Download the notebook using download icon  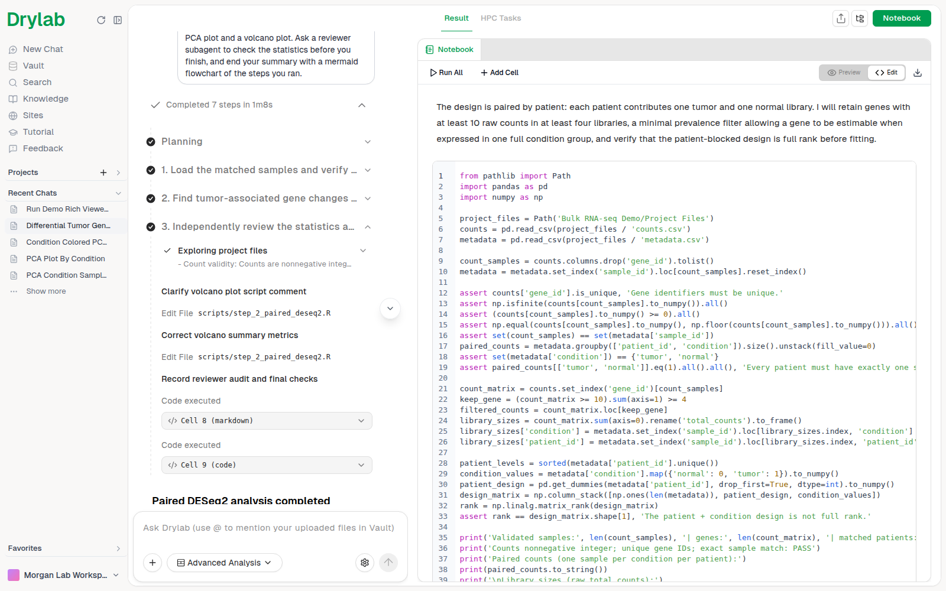[918, 73]
